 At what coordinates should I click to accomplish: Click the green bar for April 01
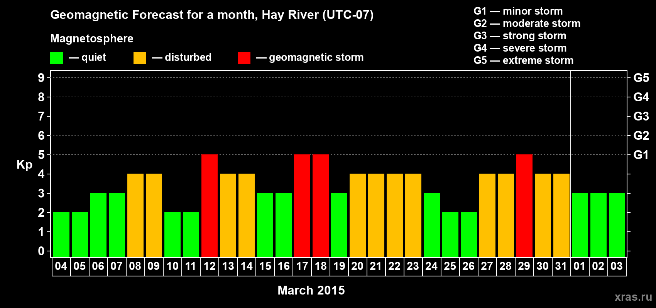(580, 225)
